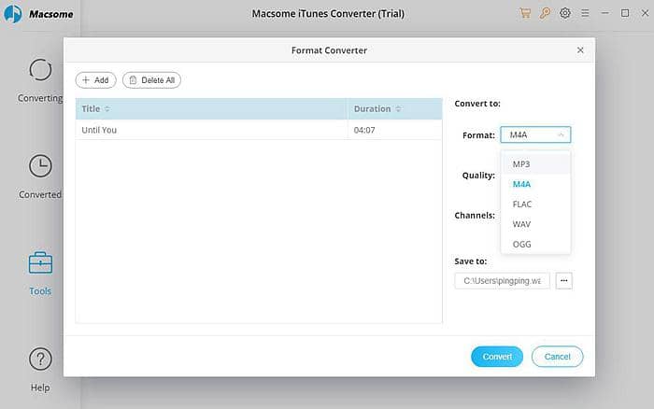Choose M4A from the format list
Image resolution: width=654 pixels, height=409 pixels.
coord(535,184)
